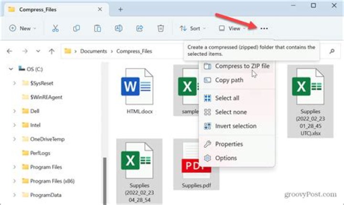Image resolution: width=344 pixels, height=205 pixels.
Task: Open the View dropdown menu
Action: click(231, 29)
